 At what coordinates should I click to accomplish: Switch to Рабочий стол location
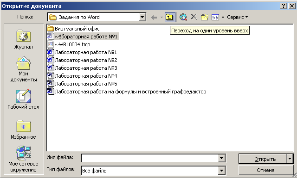[x=24, y=99]
